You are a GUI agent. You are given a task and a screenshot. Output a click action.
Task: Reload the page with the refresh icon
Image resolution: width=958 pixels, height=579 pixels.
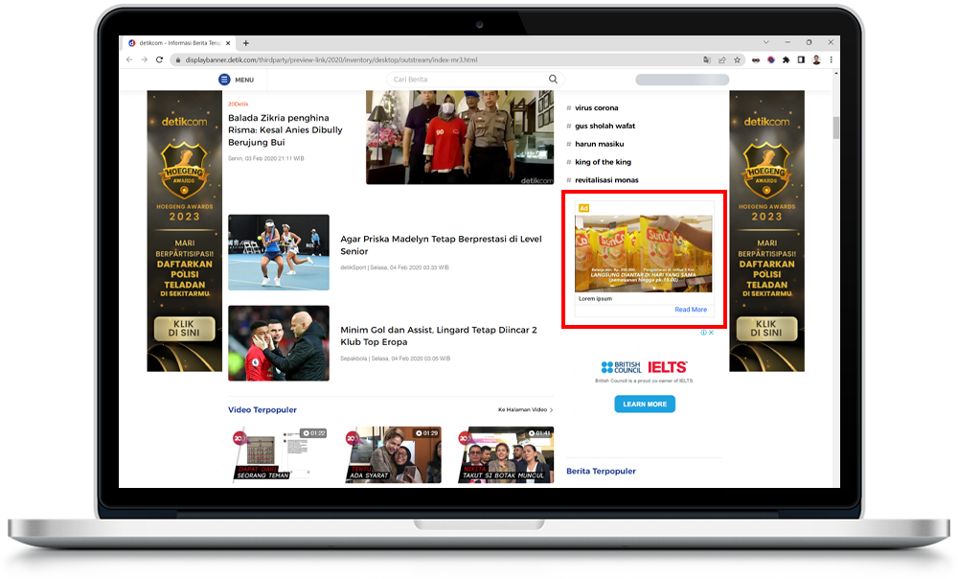(x=160, y=59)
